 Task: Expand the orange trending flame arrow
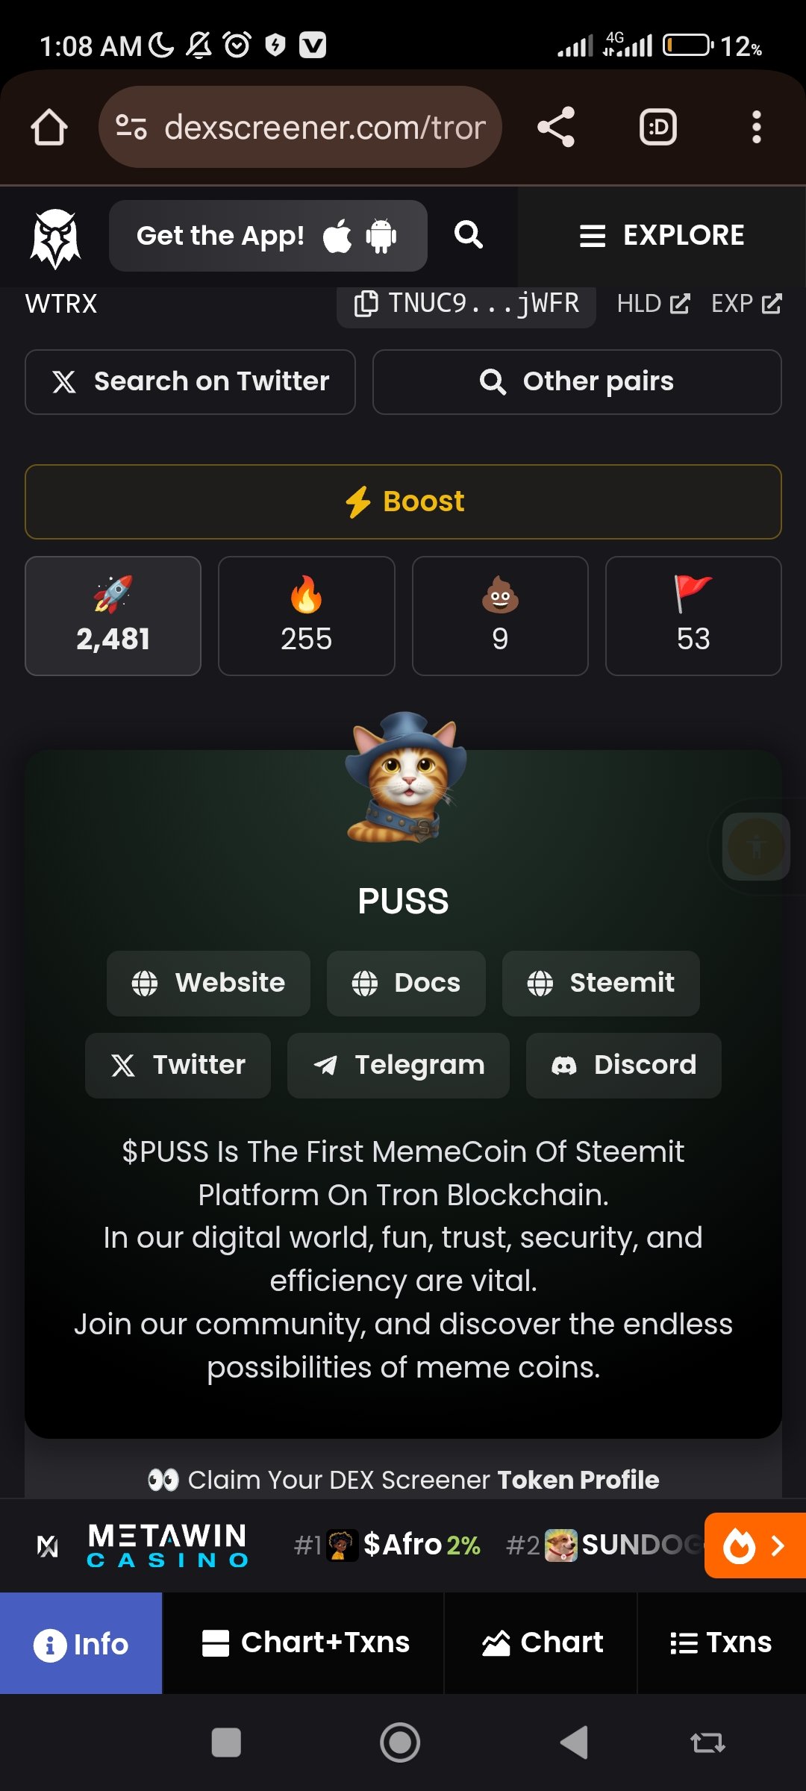(755, 1545)
